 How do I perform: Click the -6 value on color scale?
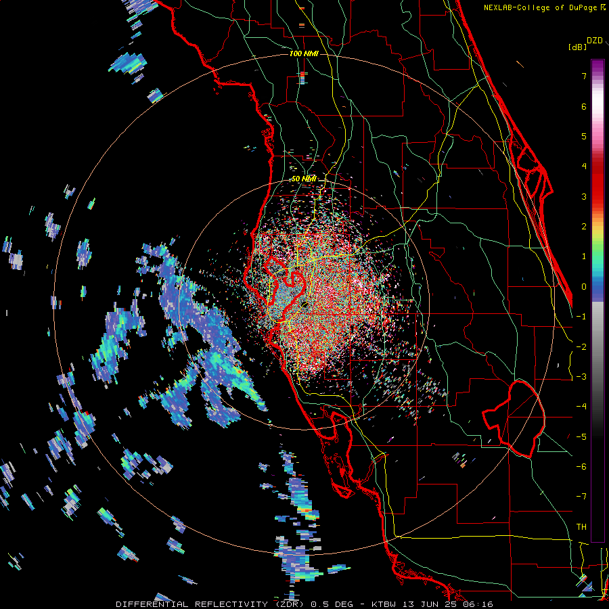(x=581, y=467)
